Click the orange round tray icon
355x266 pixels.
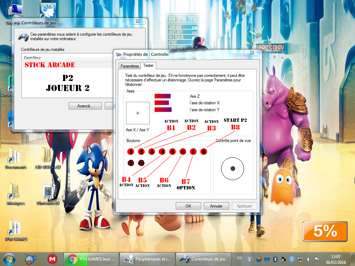259,259
